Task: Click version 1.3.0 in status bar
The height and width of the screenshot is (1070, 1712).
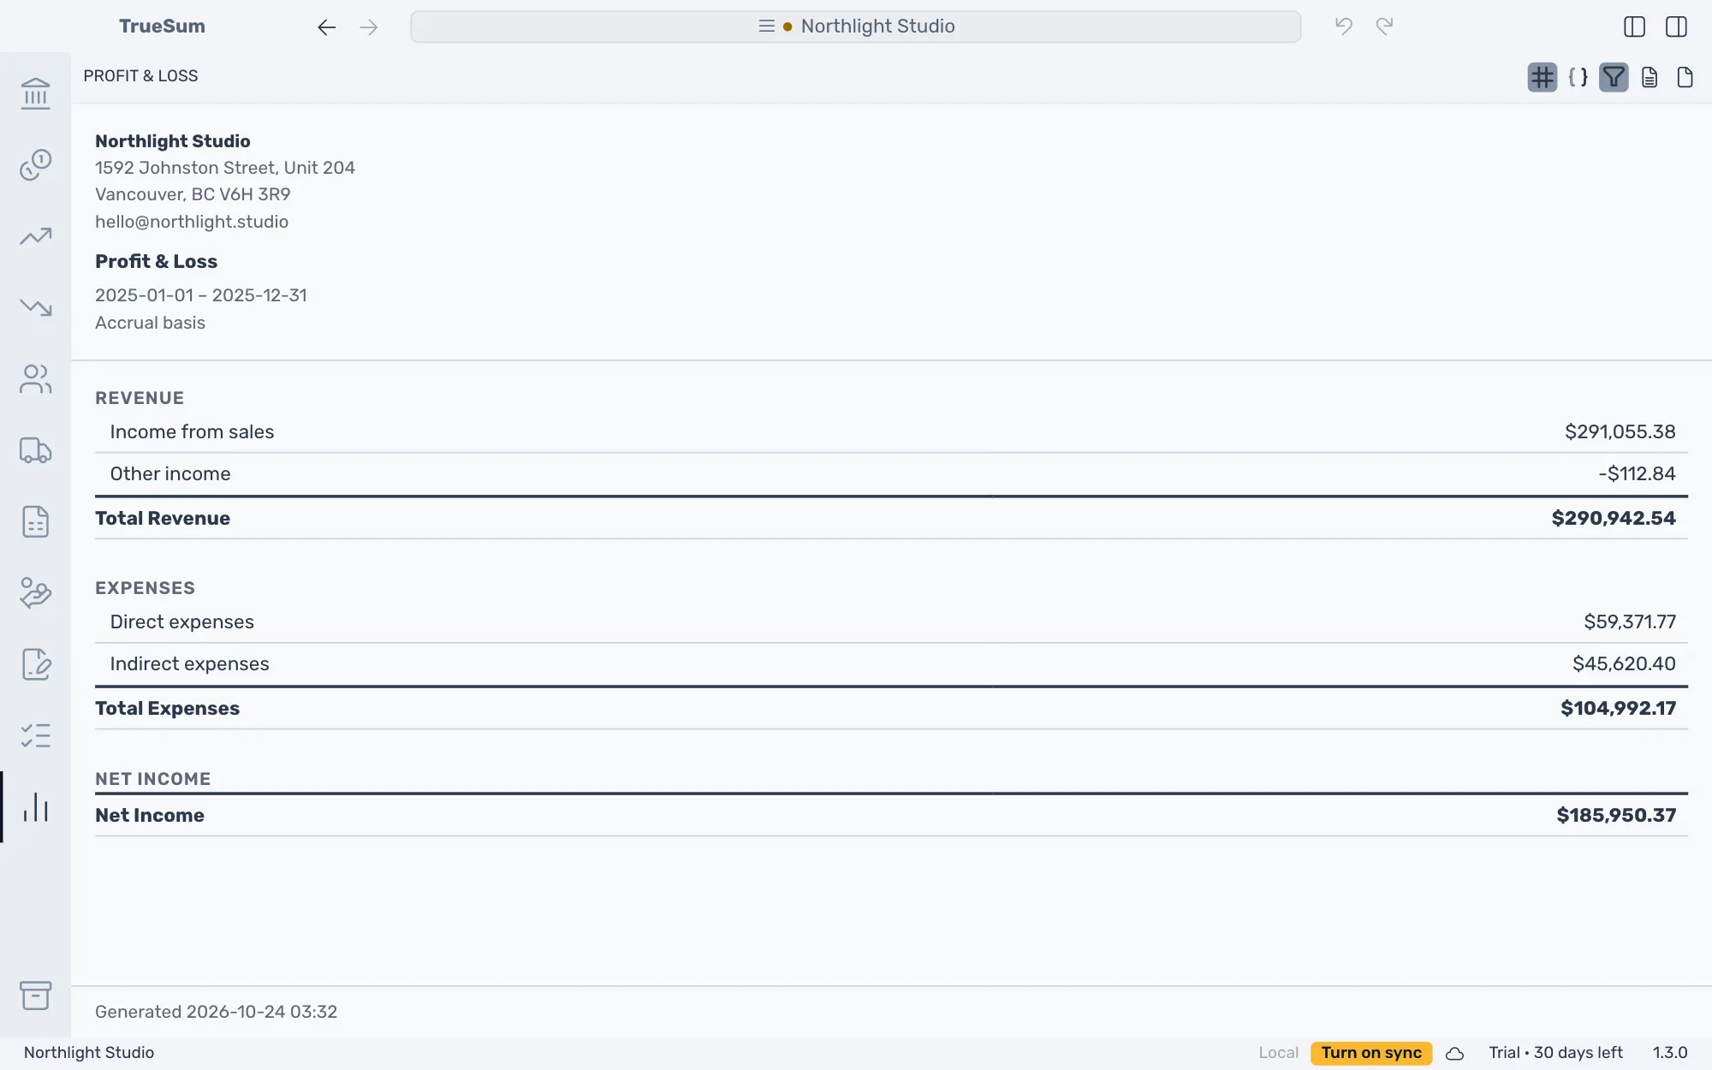Action: coord(1670,1053)
